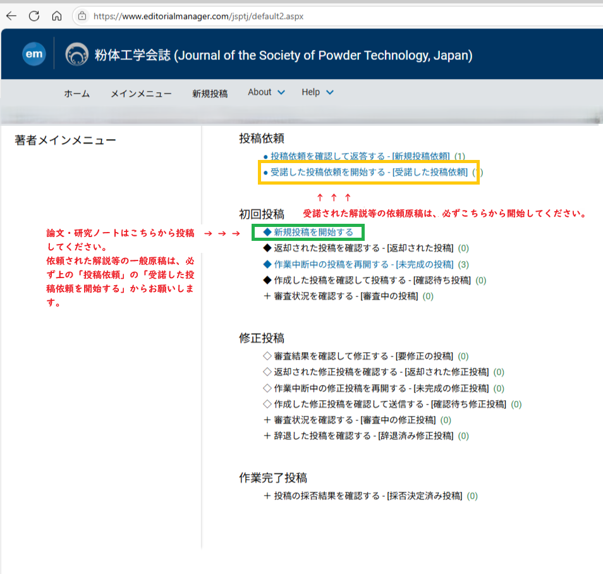Click 新規投稿を開始する link
The width and height of the screenshot is (603, 574).
(x=313, y=233)
